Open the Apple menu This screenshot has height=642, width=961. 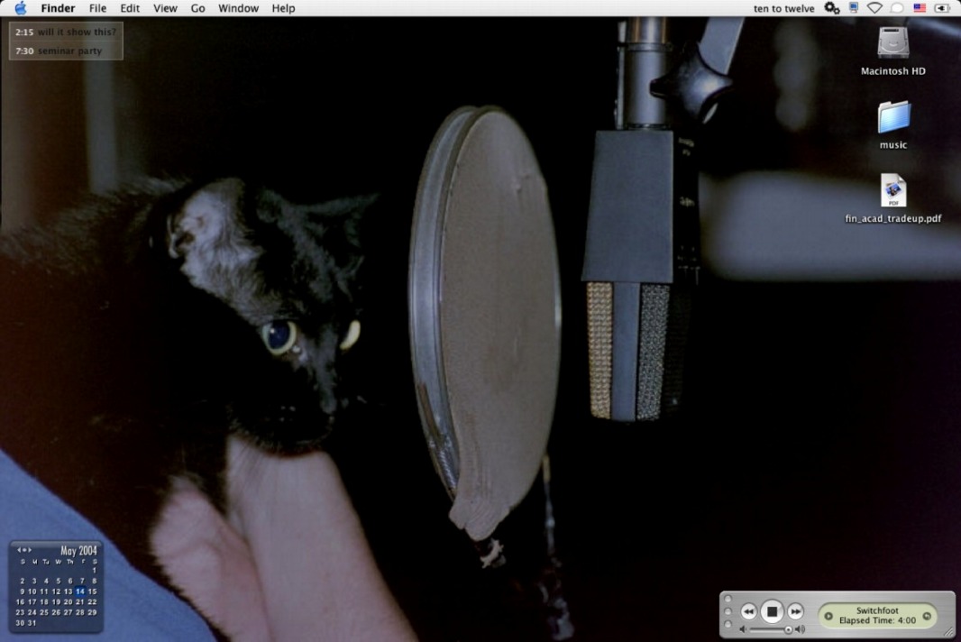20,8
